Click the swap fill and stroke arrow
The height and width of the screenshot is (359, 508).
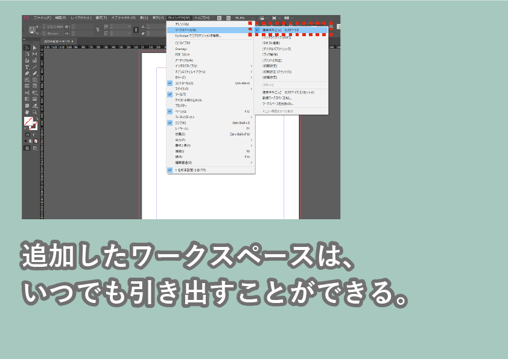(37, 119)
